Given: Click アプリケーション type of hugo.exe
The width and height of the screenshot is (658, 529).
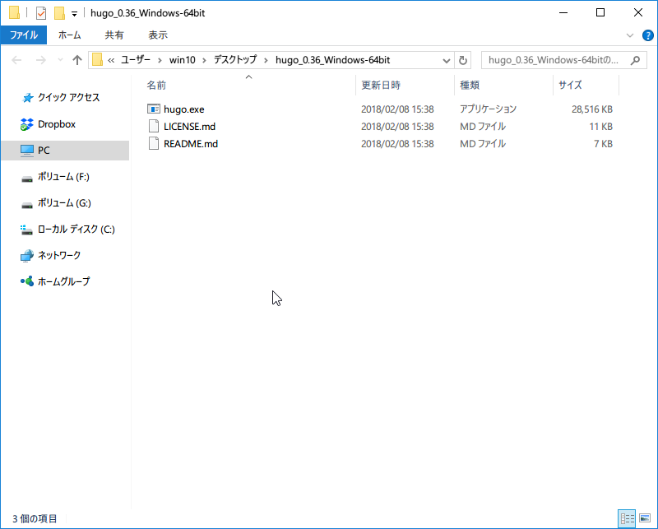Looking at the screenshot, I should pos(488,109).
